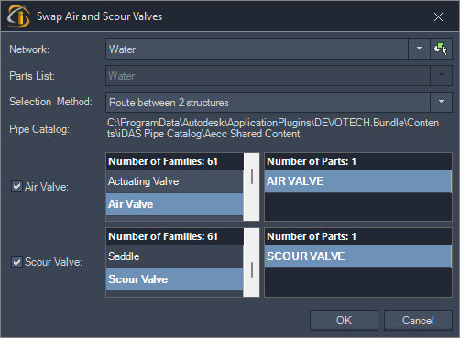The width and height of the screenshot is (460, 338).
Task: Click the Number of Families header above Actuating Valve
Action: pos(174,161)
